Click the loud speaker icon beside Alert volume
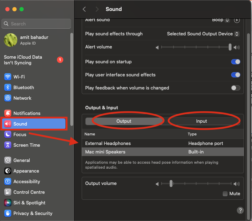This screenshot has height=221, width=252. point(236,47)
